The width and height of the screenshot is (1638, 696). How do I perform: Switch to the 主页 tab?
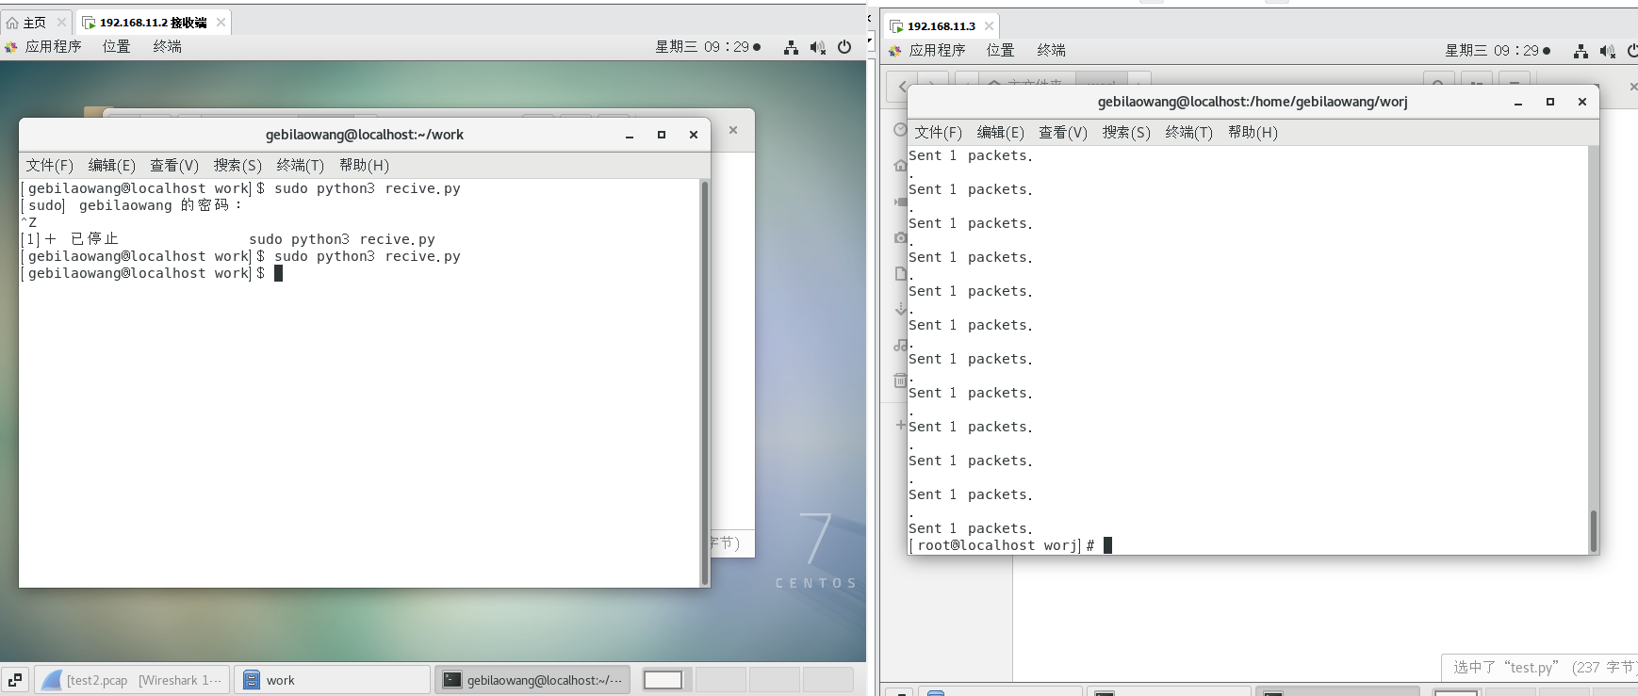click(x=34, y=23)
